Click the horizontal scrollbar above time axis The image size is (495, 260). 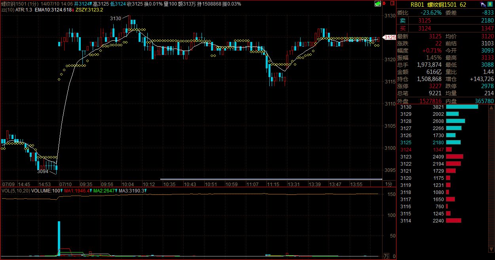click(271, 179)
